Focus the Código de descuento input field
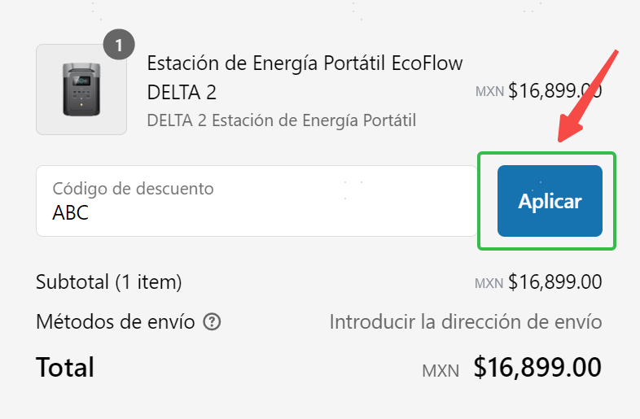The width and height of the screenshot is (640, 419). (256, 201)
